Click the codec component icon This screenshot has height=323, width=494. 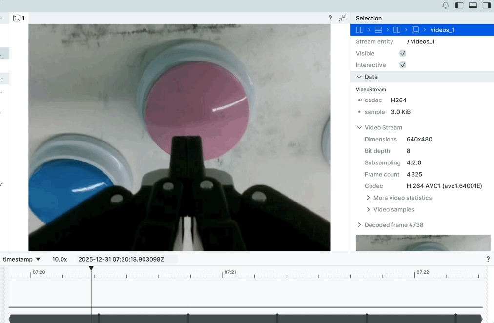359,100
